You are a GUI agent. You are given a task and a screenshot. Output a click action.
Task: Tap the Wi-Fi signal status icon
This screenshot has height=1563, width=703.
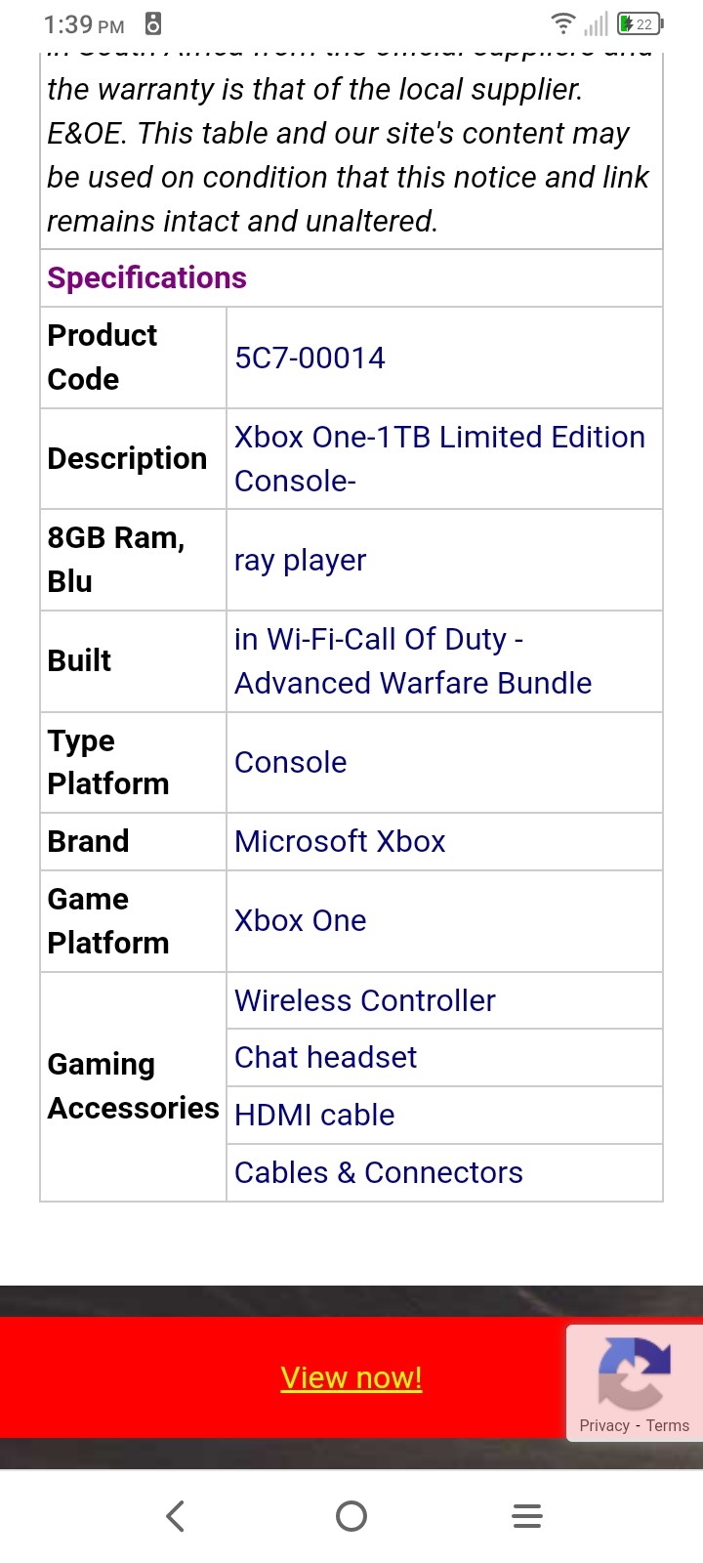tap(563, 23)
